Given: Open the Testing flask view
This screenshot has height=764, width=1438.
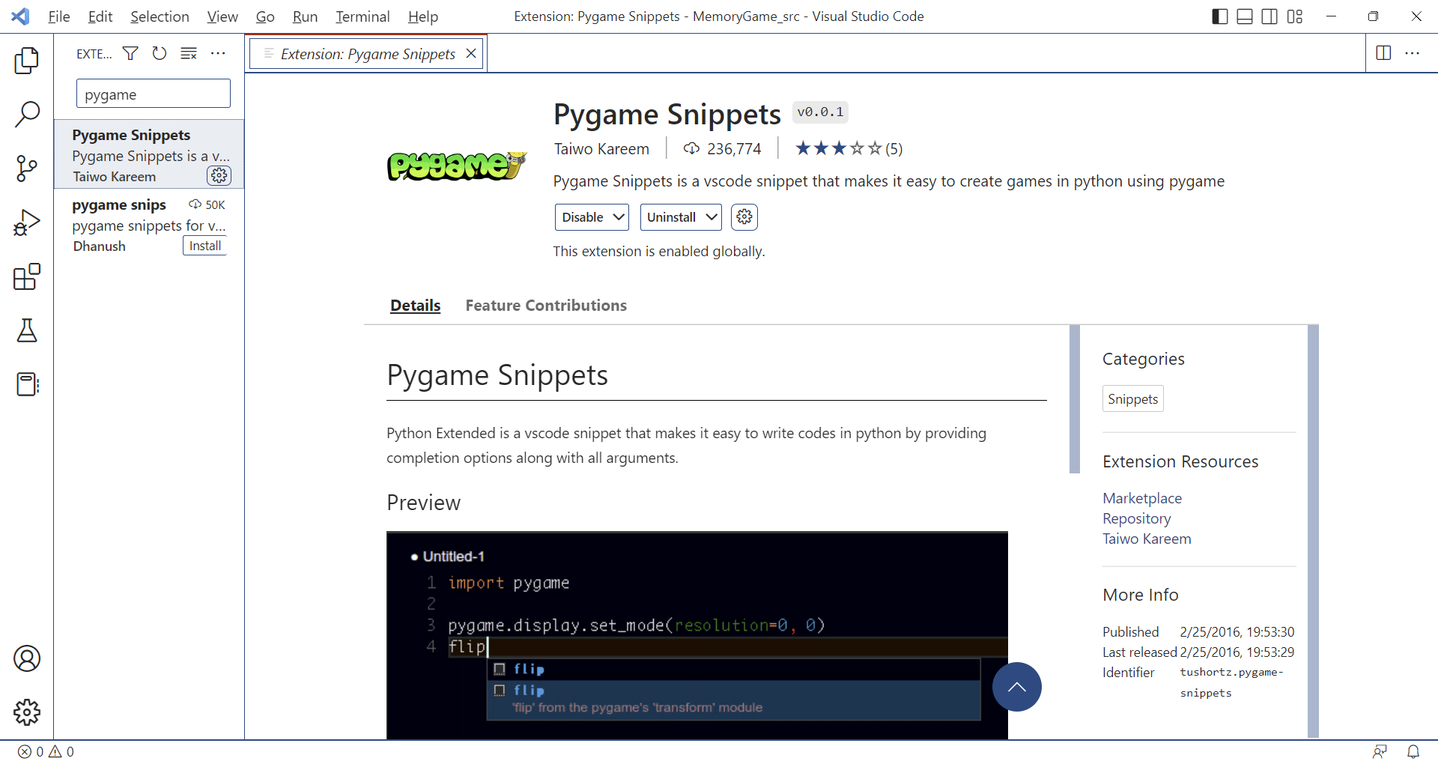Looking at the screenshot, I should coord(27,330).
